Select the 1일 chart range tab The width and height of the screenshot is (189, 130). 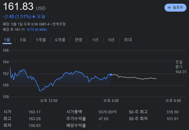pyautogui.click(x=7, y=40)
